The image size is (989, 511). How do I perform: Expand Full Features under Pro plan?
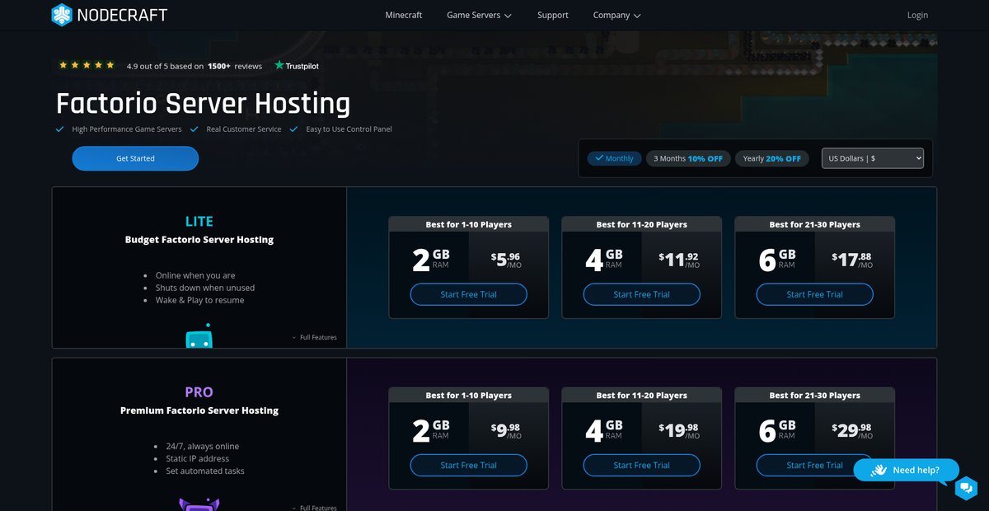click(314, 508)
